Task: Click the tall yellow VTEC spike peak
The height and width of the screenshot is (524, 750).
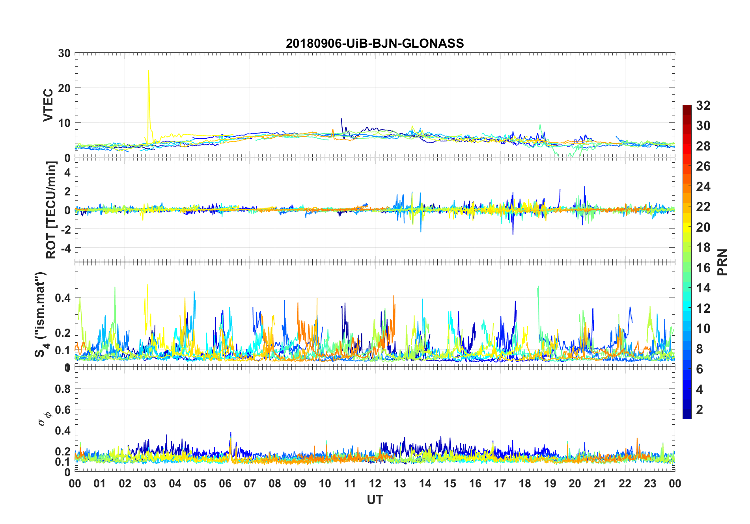Action: [x=148, y=71]
